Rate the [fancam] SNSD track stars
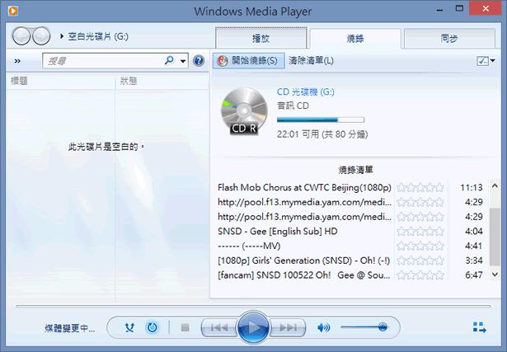This screenshot has width=507, height=352. coord(420,275)
